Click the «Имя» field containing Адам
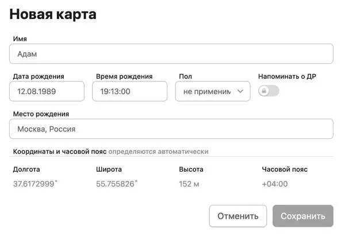The width and height of the screenshot is (345, 240). [x=171, y=54]
